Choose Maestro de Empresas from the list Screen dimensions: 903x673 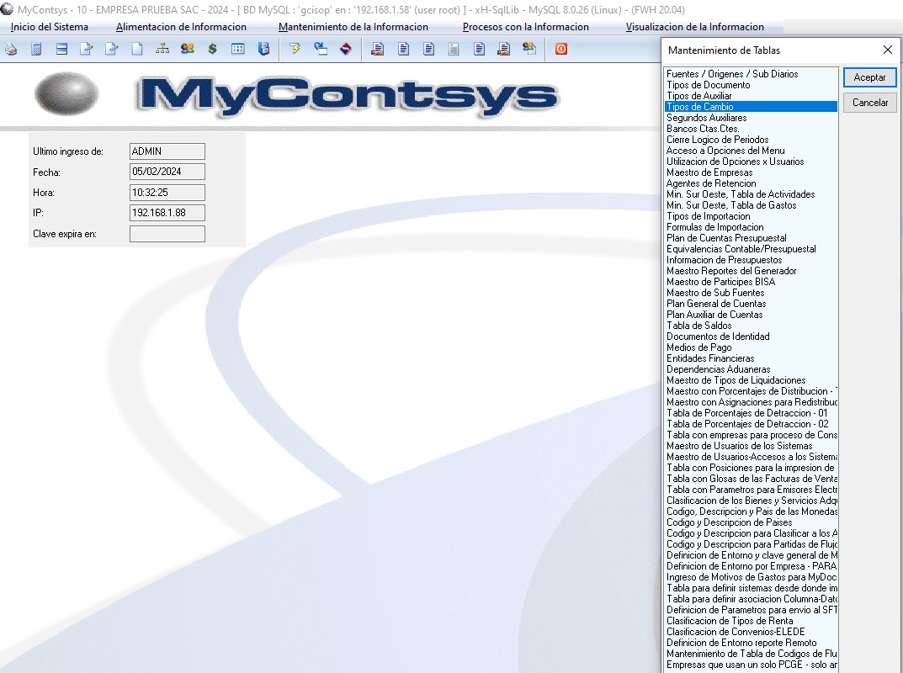(x=711, y=172)
